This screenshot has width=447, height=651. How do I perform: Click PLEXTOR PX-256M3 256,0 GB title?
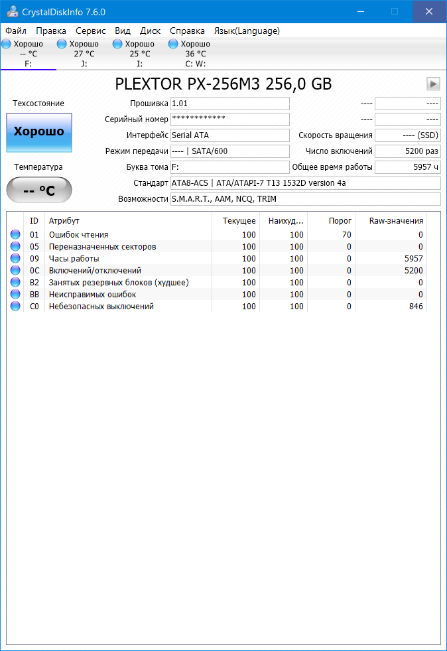[223, 84]
